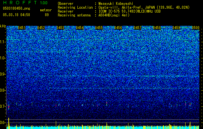Viewport: 203px width, 129px height.
Task: Click time marker 0458
Action: [x=157, y=28]
